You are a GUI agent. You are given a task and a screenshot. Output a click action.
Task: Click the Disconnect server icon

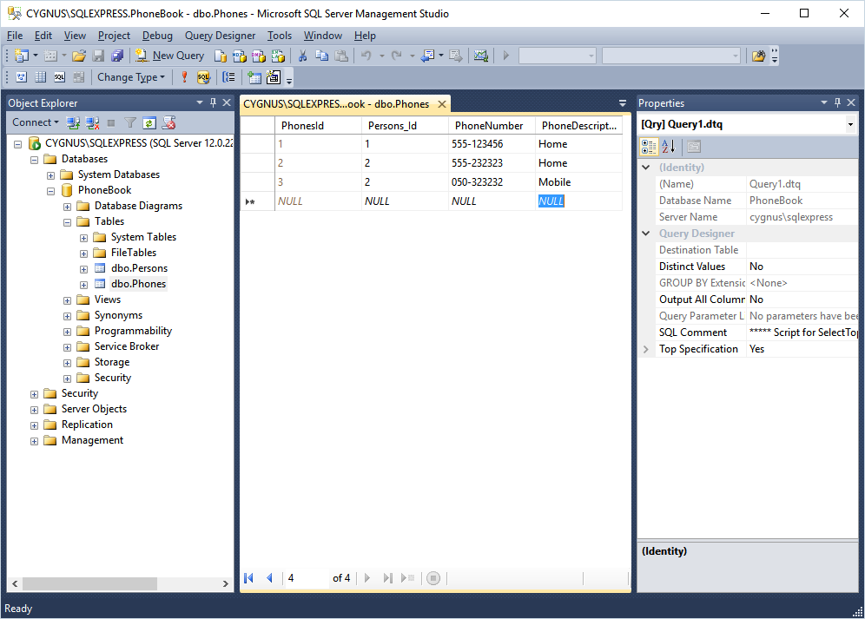point(92,122)
